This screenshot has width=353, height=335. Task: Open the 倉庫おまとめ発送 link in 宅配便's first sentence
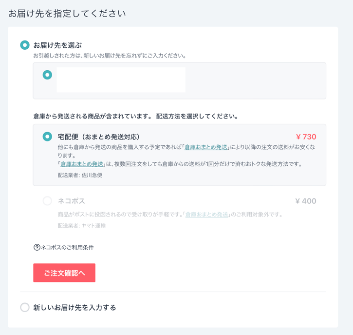tap(206, 147)
